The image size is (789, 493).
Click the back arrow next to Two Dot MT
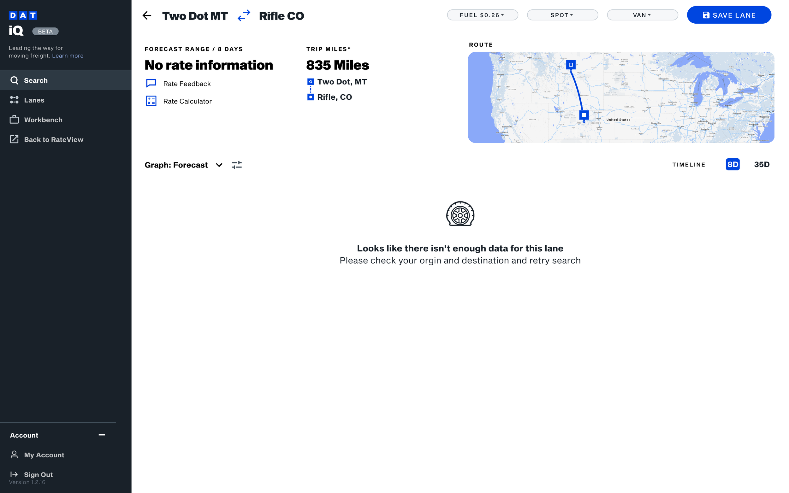[x=147, y=15]
